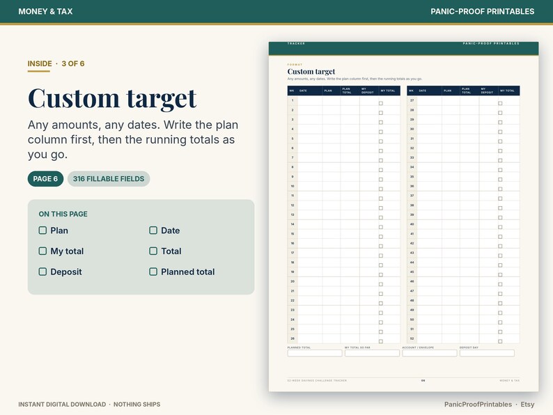The width and height of the screenshot is (553, 415).
Task: Tick the week 27 checkbox in the tracker preview
Action: (x=500, y=103)
